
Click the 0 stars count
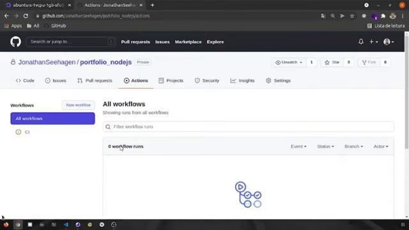348,63
